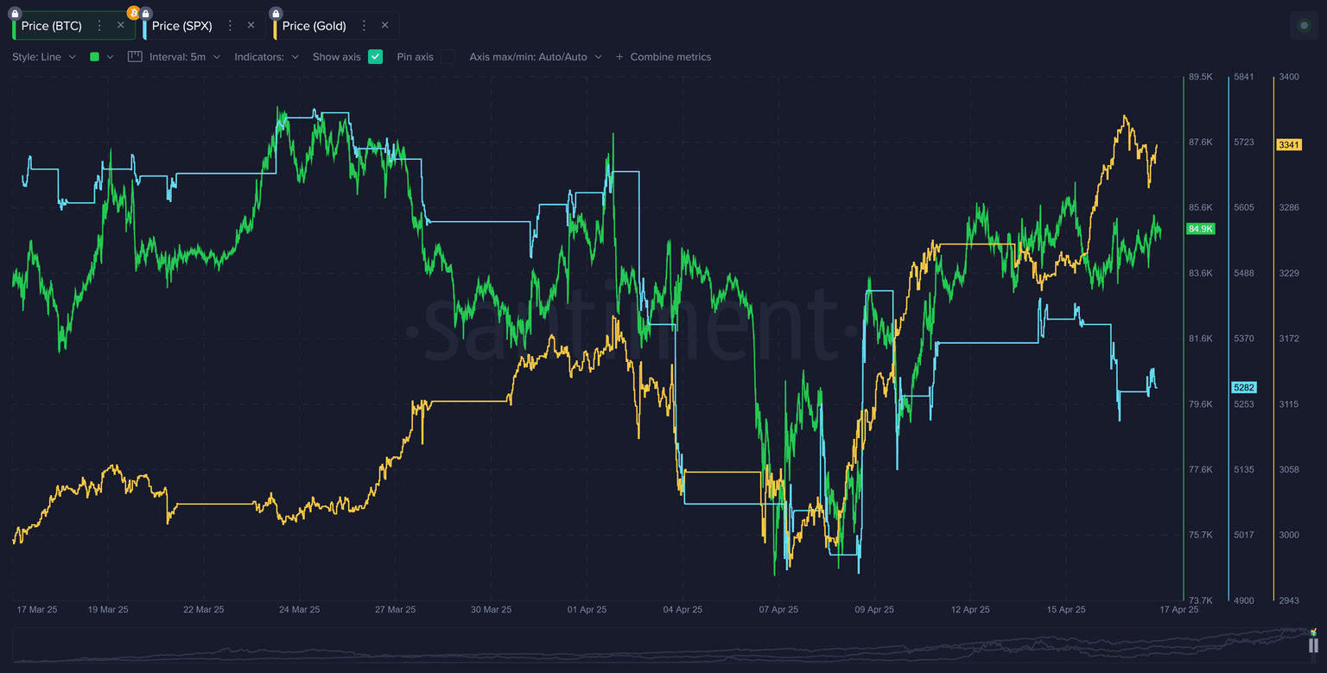
Task: Remove the Price (SPX) metric
Action: [x=251, y=26]
